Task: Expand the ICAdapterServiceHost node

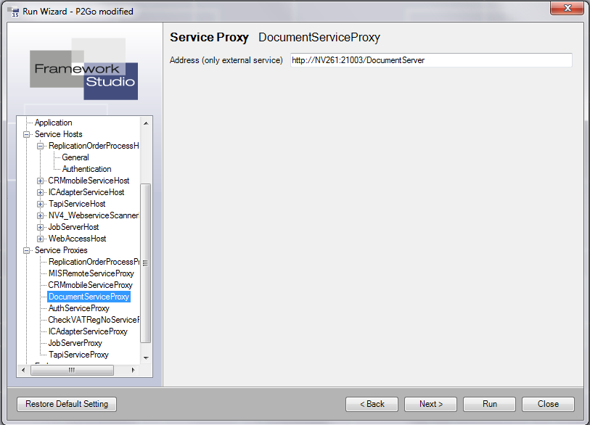Action: coord(40,193)
